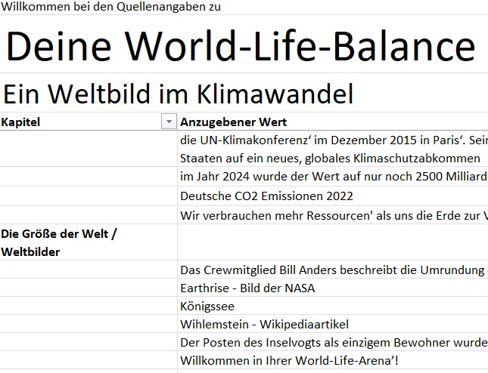The width and height of the screenshot is (488, 373).
Task: Click the 'Ein Weltbild im Klimawandel' subtitle
Action: [178, 94]
